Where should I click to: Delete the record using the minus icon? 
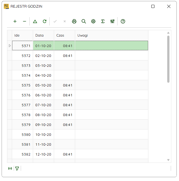point(25,21)
